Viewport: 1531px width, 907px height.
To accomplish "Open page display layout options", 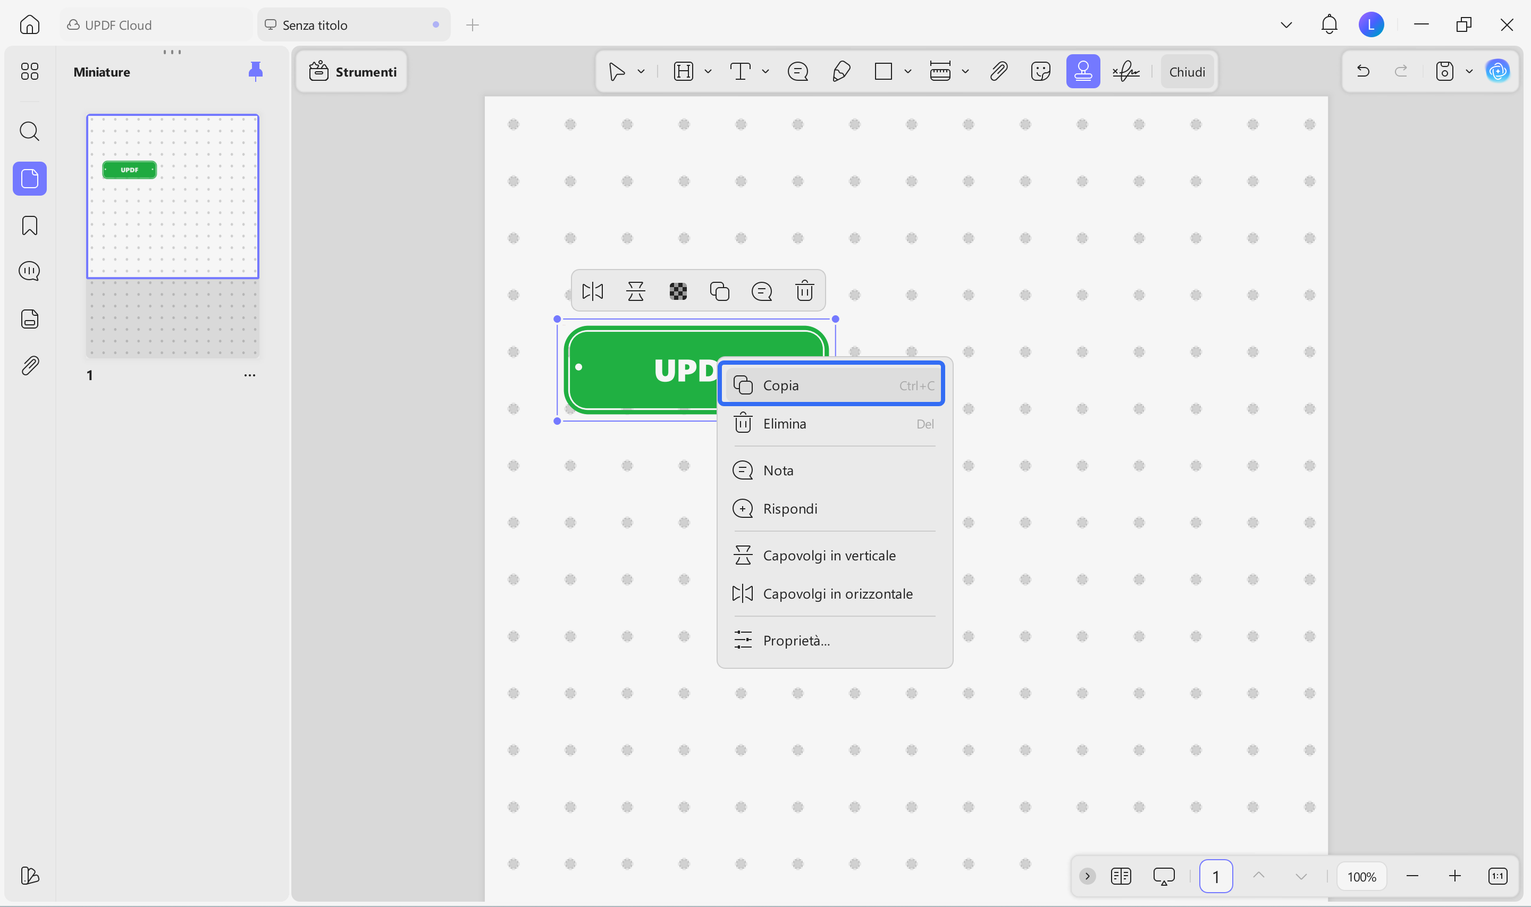I will pyautogui.click(x=1121, y=877).
